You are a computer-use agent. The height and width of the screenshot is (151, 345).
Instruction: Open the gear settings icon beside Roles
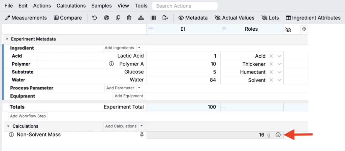pos(304,29)
